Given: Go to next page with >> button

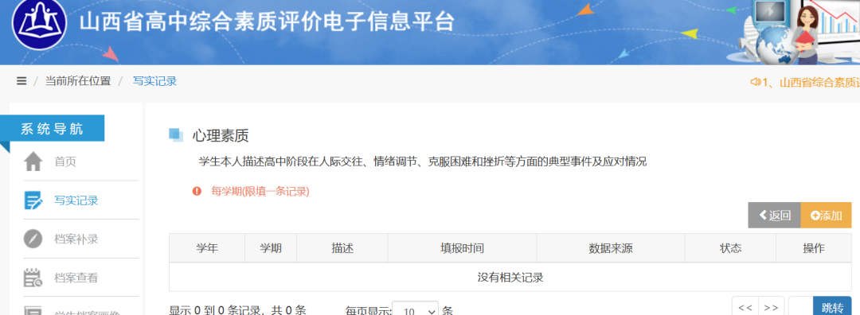Looking at the screenshot, I should [771, 307].
